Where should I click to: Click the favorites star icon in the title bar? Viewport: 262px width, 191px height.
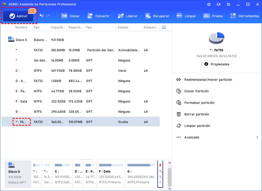pyautogui.click(x=209, y=4)
